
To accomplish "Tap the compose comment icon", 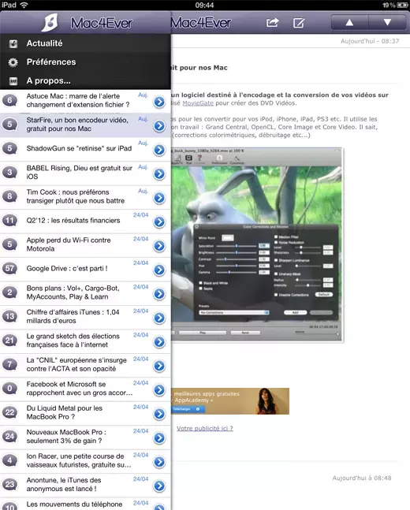I will tap(299, 22).
